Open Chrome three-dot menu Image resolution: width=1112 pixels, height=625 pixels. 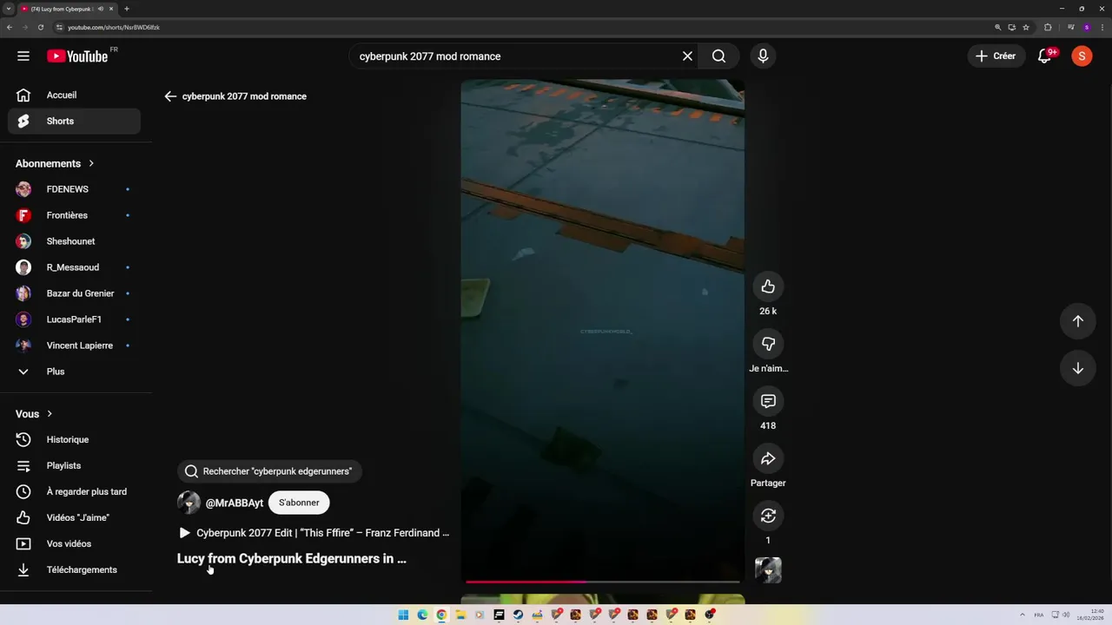coord(1102,27)
